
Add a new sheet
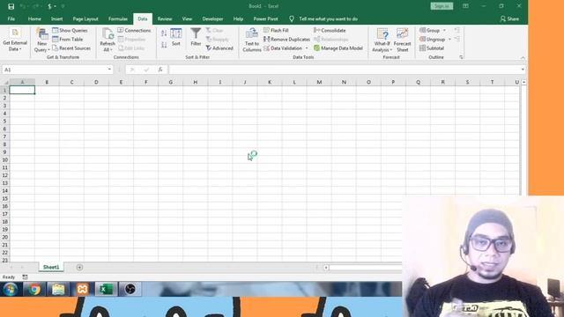(x=79, y=268)
